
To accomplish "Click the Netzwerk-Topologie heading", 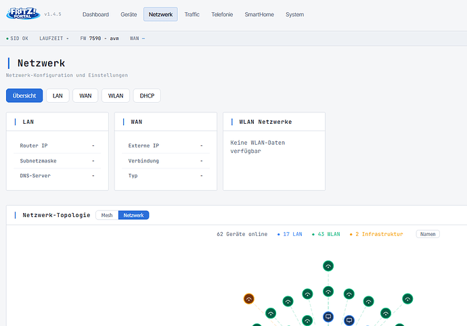I will click(x=56, y=215).
